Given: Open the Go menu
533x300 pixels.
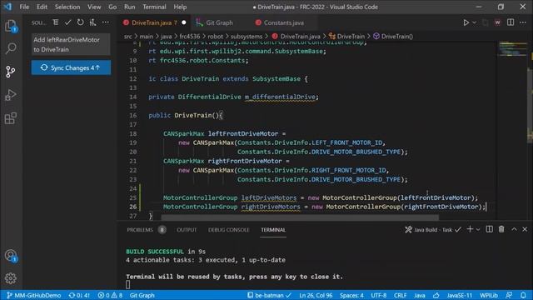Looking at the screenshot, I should 112,7.
